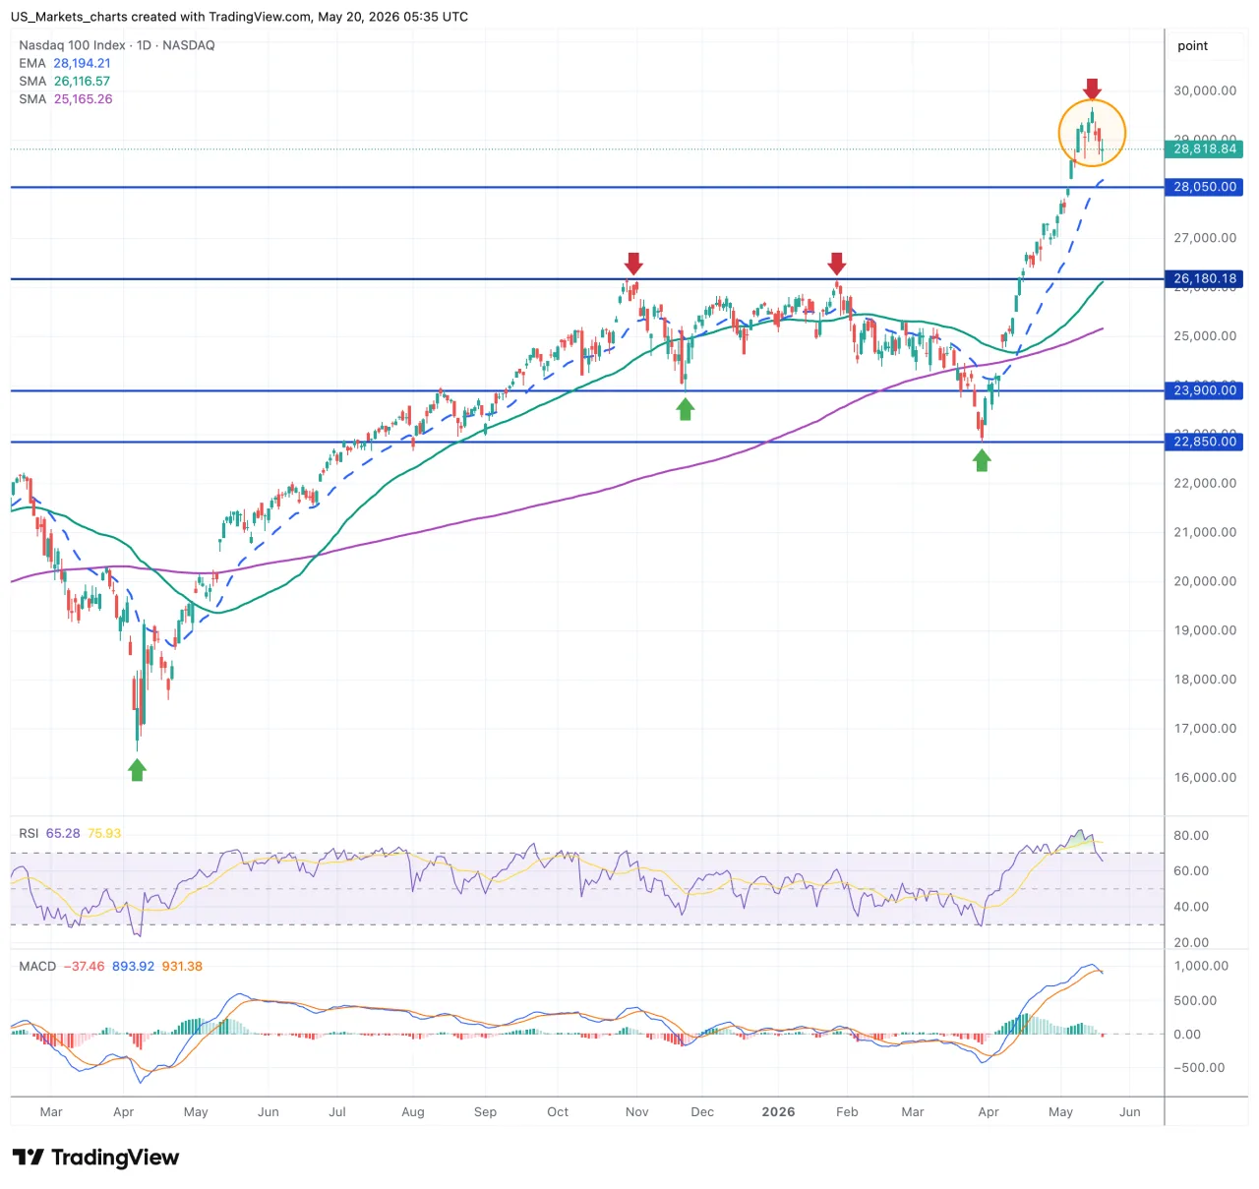Screen dimensions: 1259x1189
Task: Click the current price label 28,818.84
Action: pos(1205,149)
